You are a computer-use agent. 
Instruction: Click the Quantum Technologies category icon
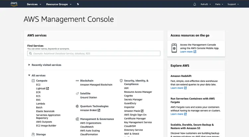[77, 106]
